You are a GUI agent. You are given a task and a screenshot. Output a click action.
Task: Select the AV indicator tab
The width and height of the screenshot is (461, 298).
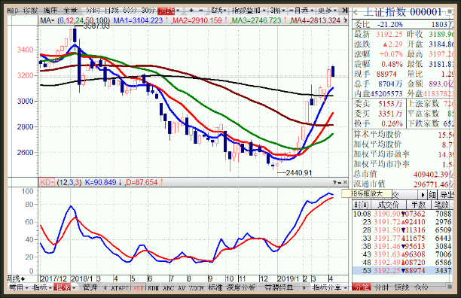pos(182,288)
